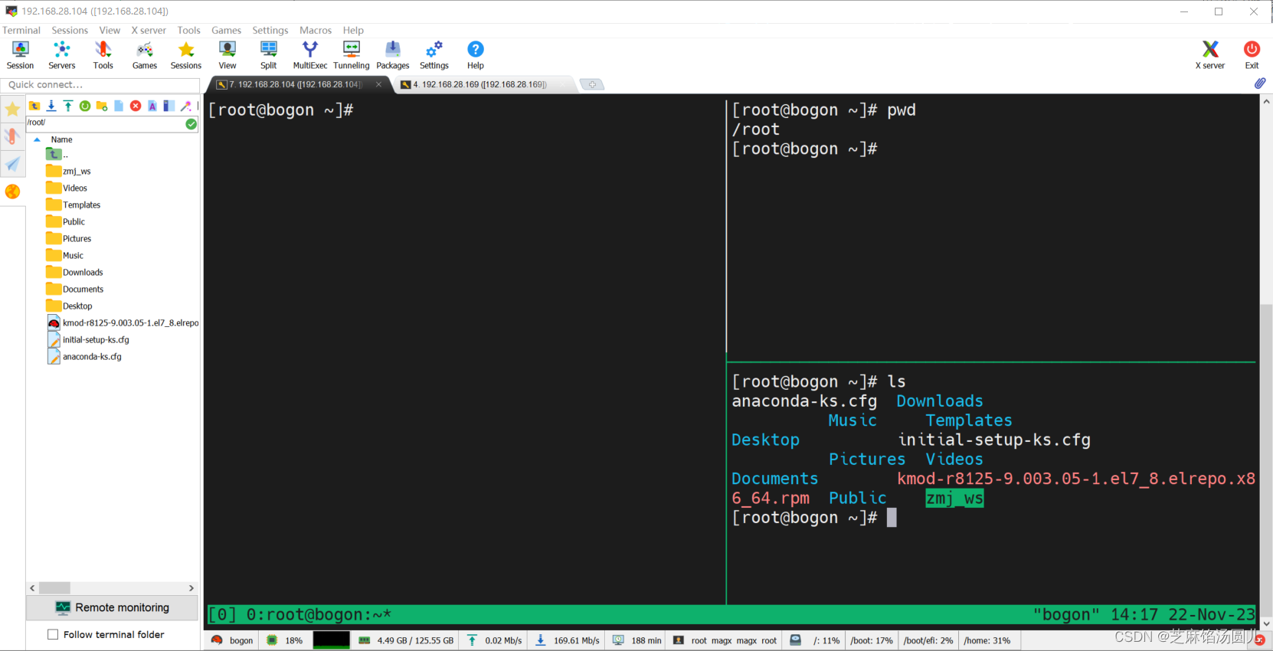Click the Quick connect field
Image resolution: width=1273 pixels, height=651 pixels.
point(100,84)
